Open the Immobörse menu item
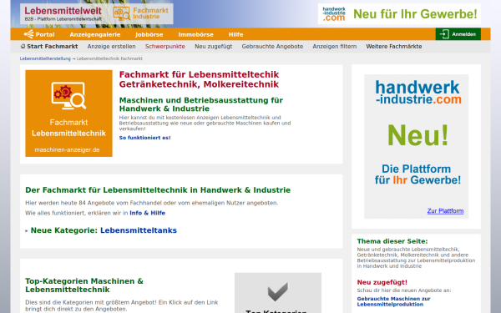The width and height of the screenshot is (501, 313). pyautogui.click(x=195, y=34)
